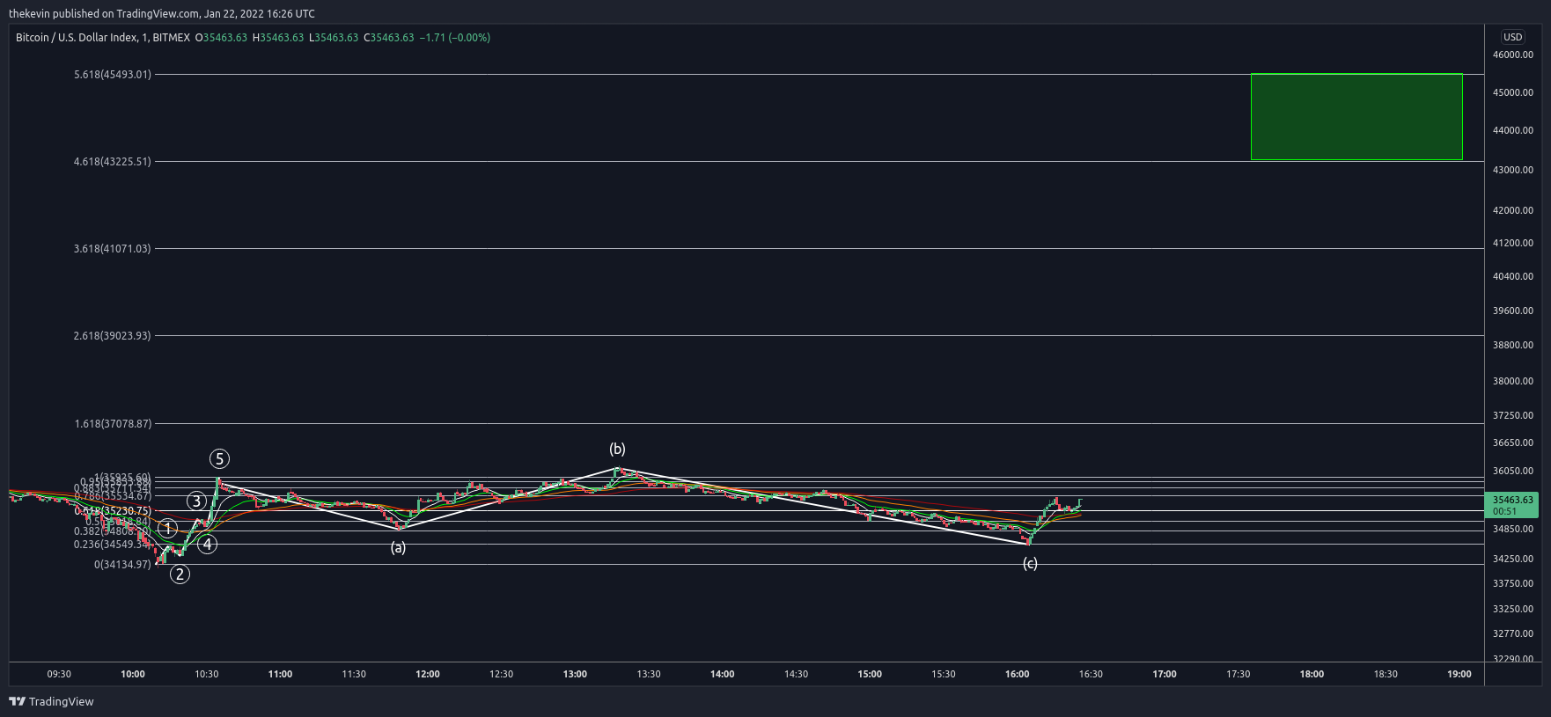Click the 13:30 time axis label

[x=649, y=674]
